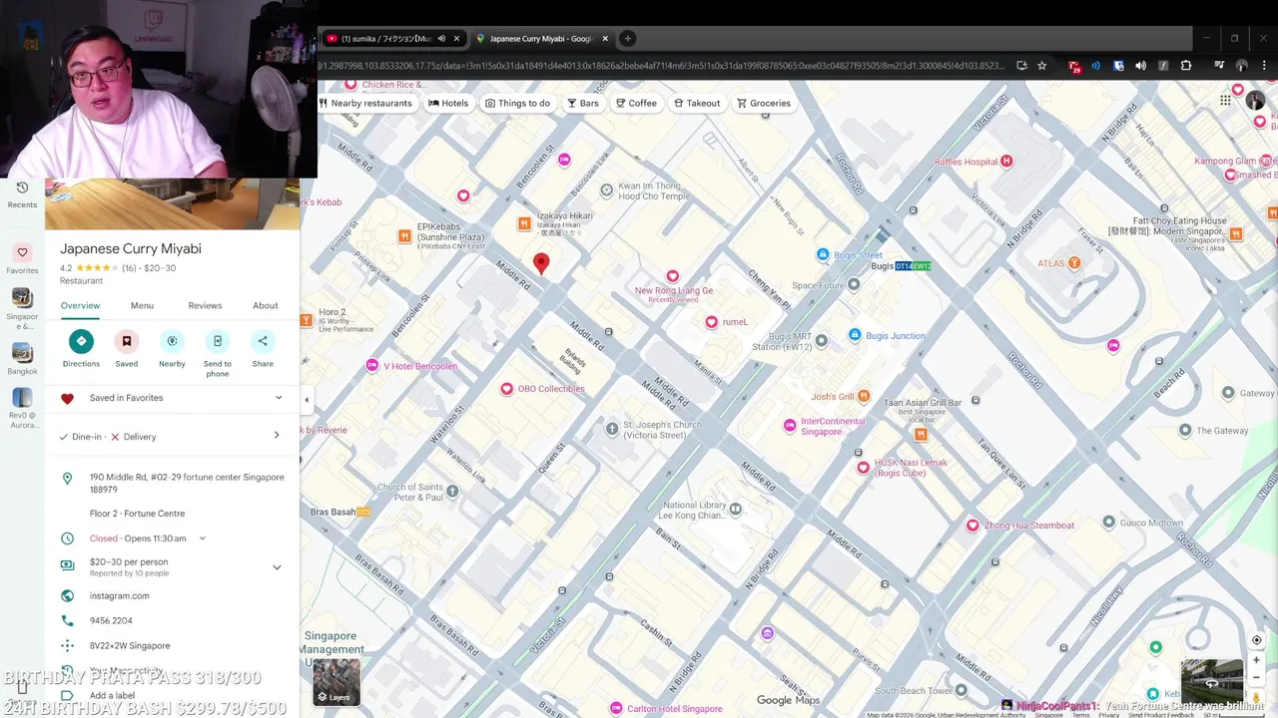Click the Zhong Hua Steamboat heart marker
Image resolution: width=1278 pixels, height=718 pixels.
tap(972, 526)
